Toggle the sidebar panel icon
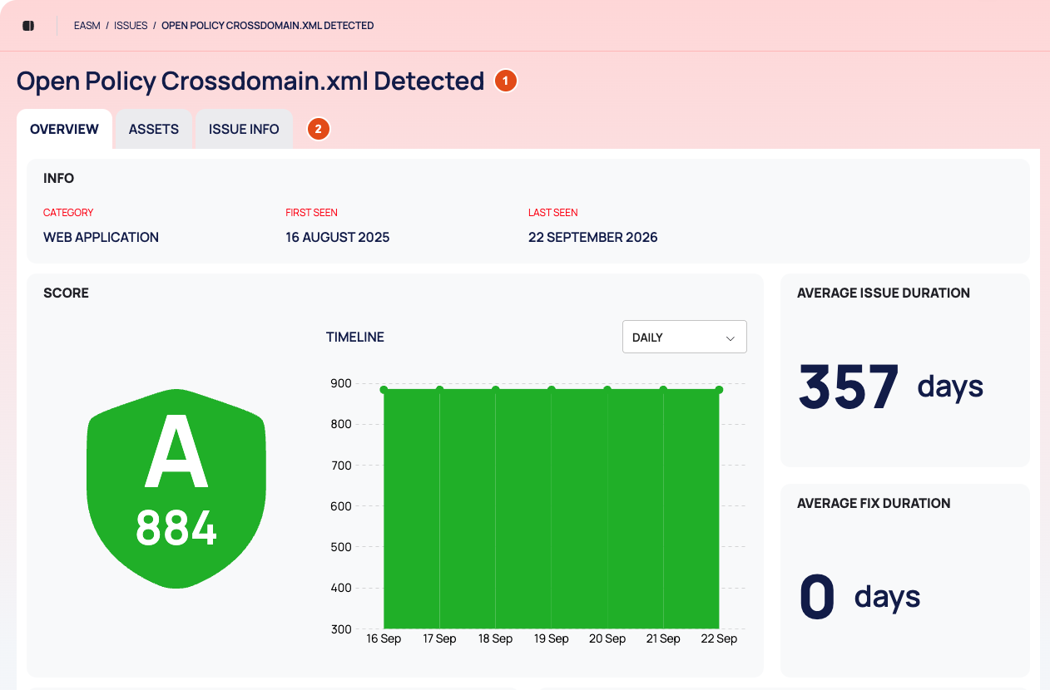This screenshot has height=690, width=1050. pyautogui.click(x=28, y=26)
